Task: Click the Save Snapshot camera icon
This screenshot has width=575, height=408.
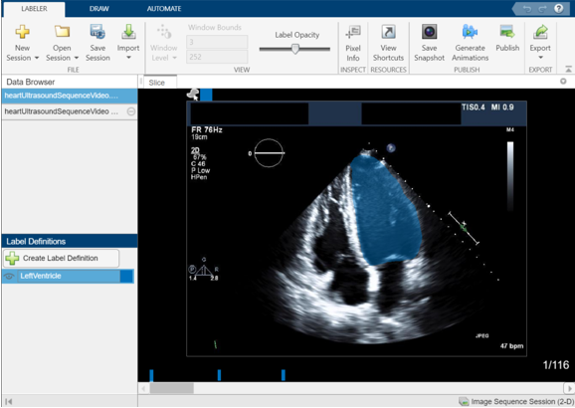Action: click(x=429, y=32)
